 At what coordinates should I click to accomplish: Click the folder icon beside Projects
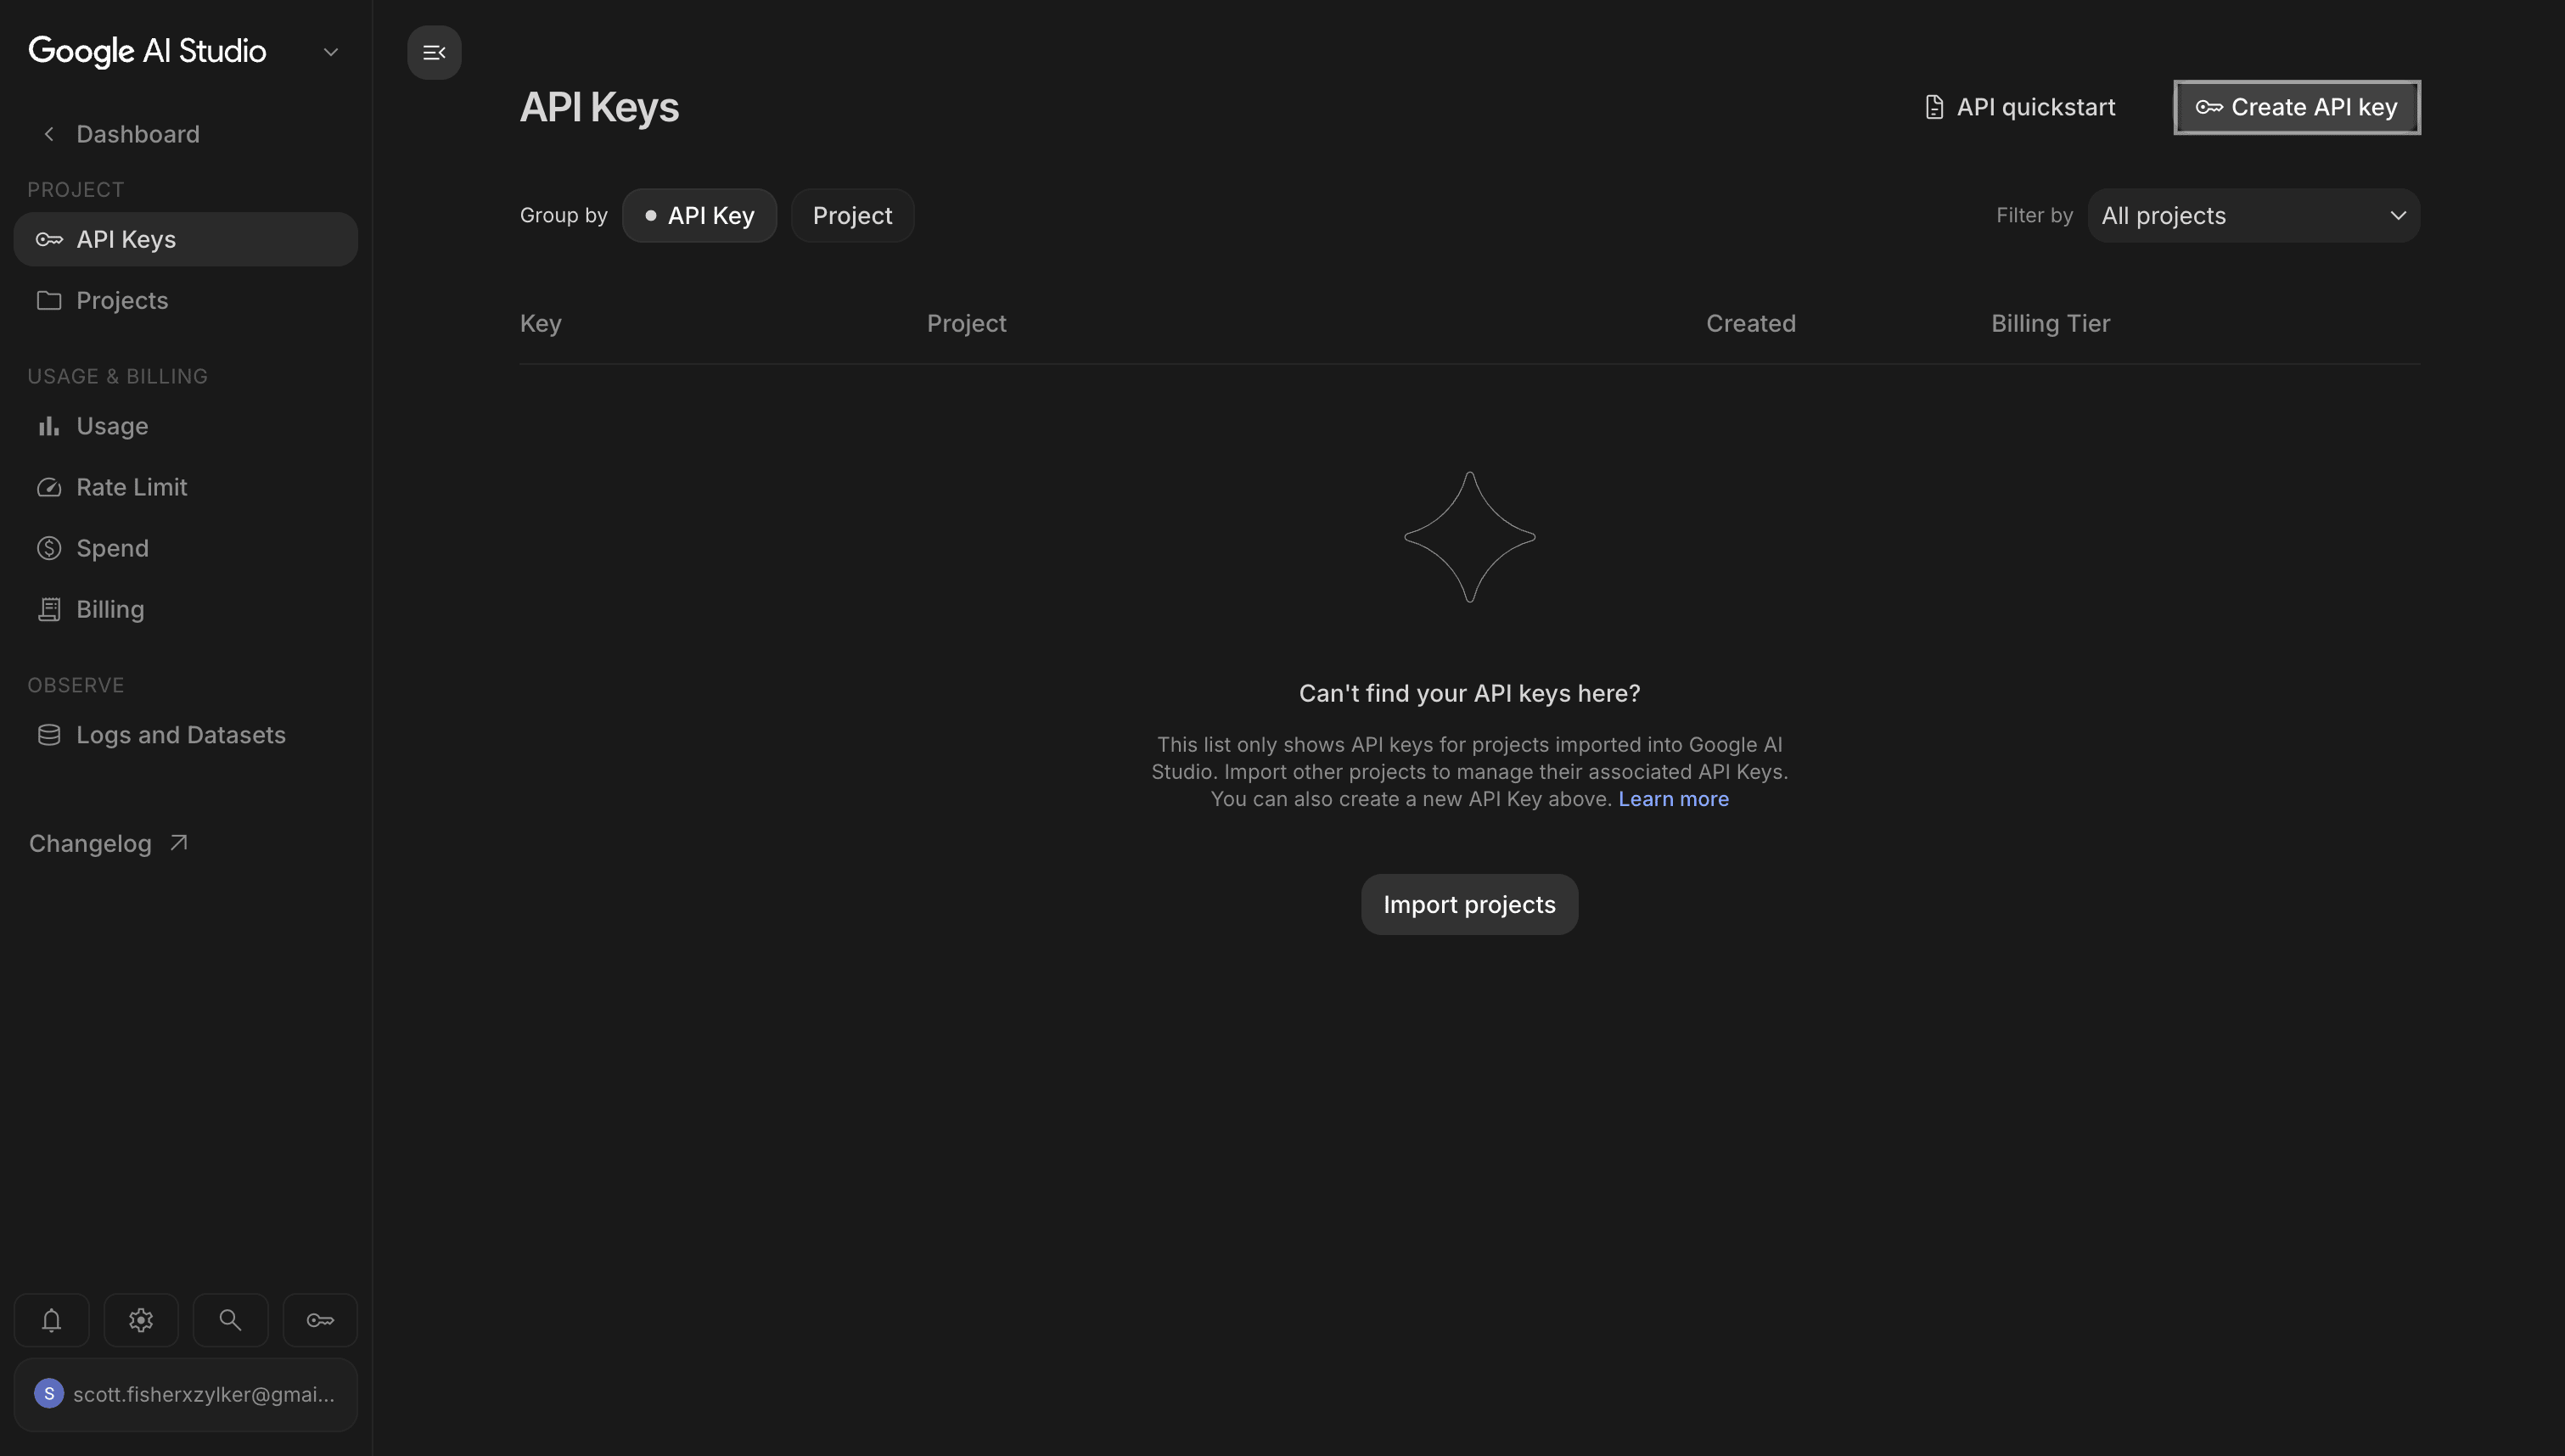49,300
